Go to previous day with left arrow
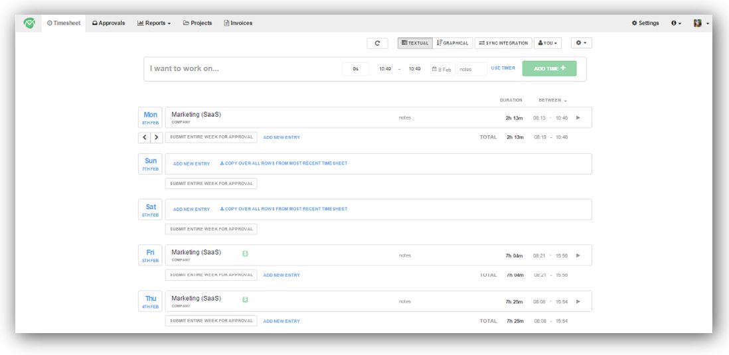 coord(145,137)
